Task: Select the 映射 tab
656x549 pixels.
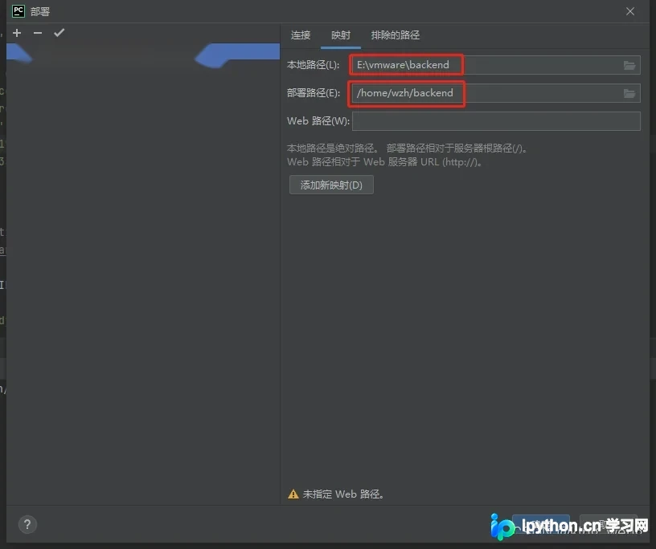Action: pyautogui.click(x=341, y=35)
